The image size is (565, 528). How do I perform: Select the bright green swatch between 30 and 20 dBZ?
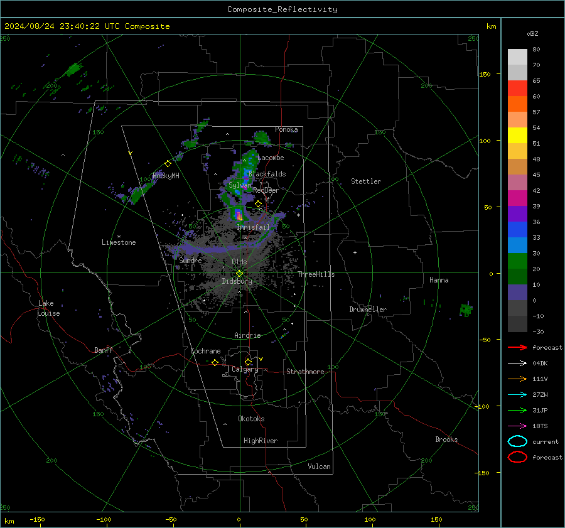point(517,261)
